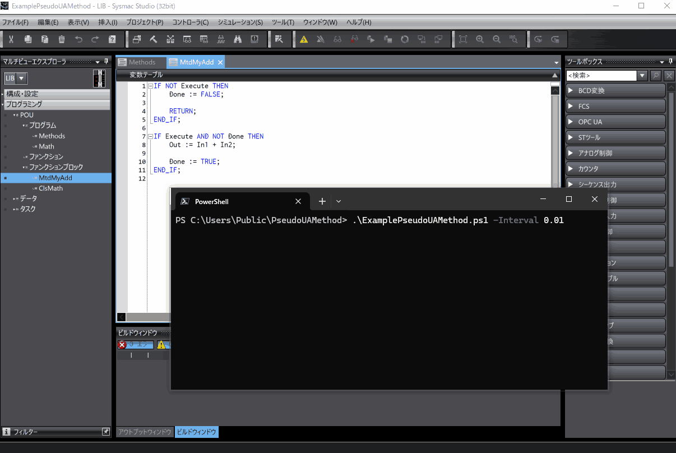Image resolution: width=676 pixels, height=453 pixels.
Task: Pin the マルチビューエクスプローラ panel
Action: click(107, 61)
